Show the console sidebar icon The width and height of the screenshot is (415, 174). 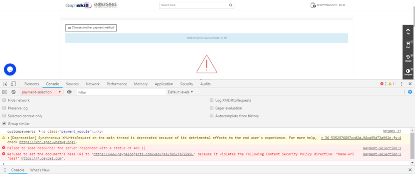[x=5, y=92]
